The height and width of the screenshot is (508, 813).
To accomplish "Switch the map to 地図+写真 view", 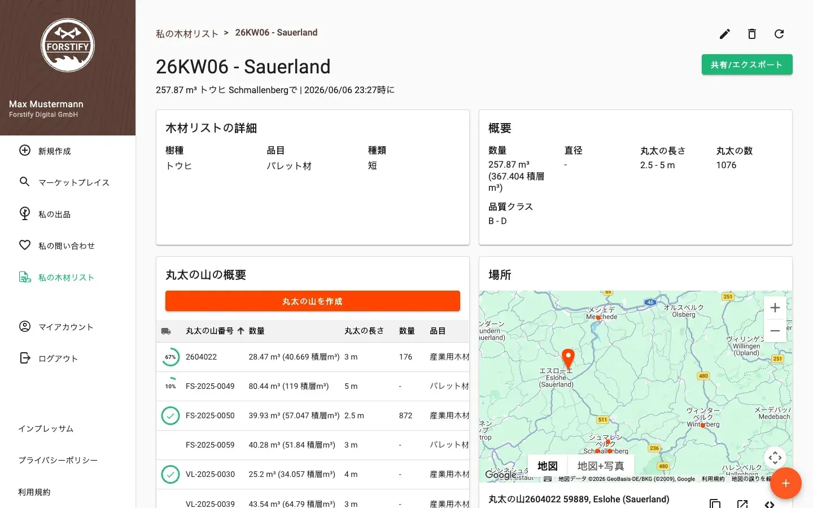I will tap(600, 466).
